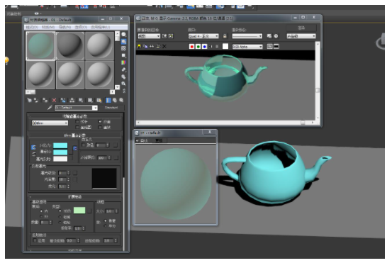Image resolution: width=392 pixels, height=263 pixels.
Task: Open the Quad 4 viewport dropdown
Action: (203, 36)
